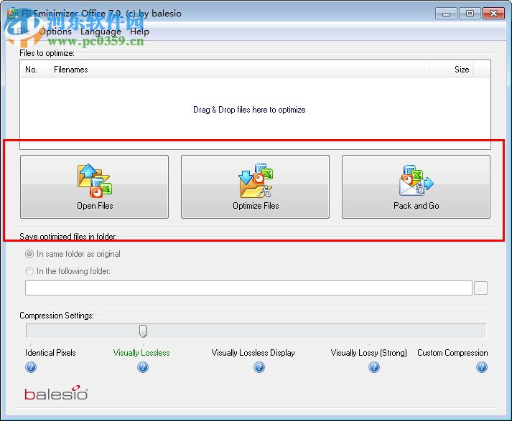The width and height of the screenshot is (512, 421).
Task: Click the 'Visually Lossy (Strong)' label
Action: 368,353
